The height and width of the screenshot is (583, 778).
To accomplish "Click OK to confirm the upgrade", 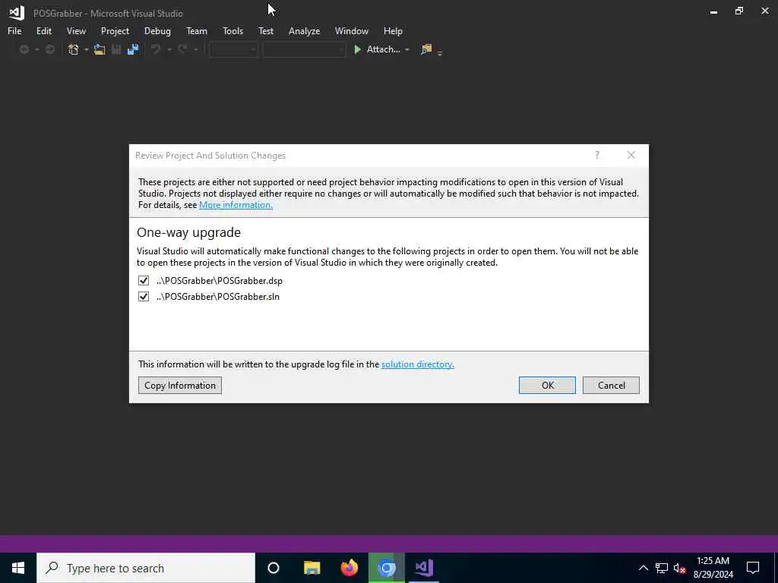I will pyautogui.click(x=547, y=385).
